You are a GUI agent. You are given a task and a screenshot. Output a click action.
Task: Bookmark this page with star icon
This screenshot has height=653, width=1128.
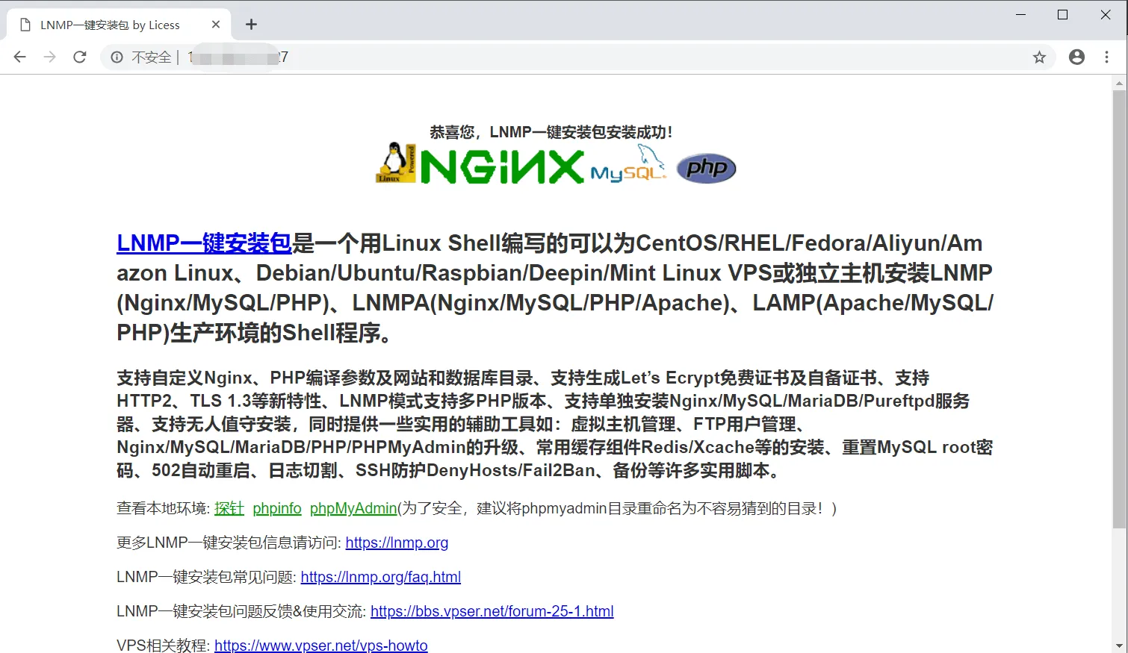(1039, 57)
